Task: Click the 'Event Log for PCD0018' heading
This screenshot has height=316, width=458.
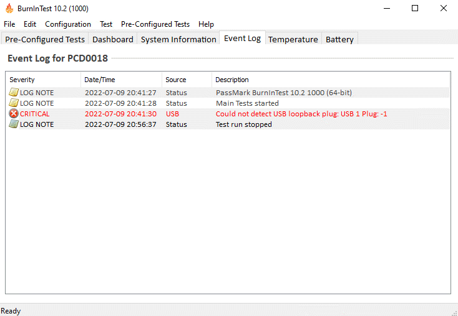Action: point(57,58)
